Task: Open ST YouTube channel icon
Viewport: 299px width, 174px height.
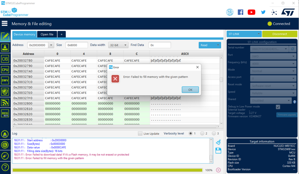Action: (251, 12)
